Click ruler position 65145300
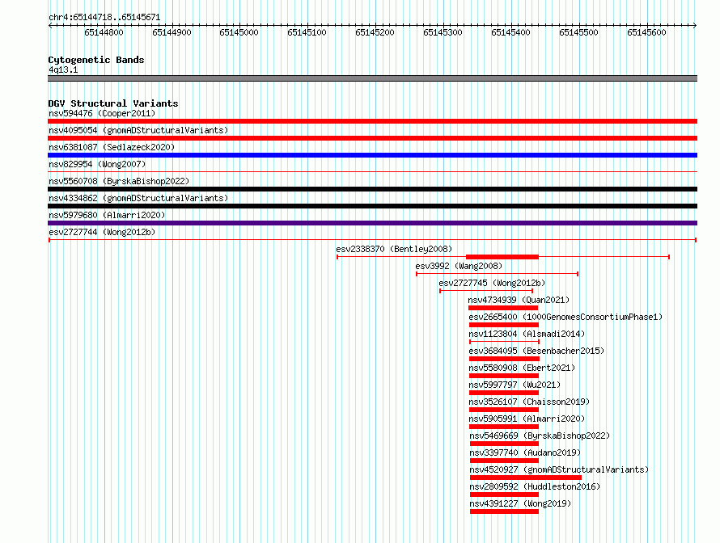The image size is (720, 543). (443, 32)
